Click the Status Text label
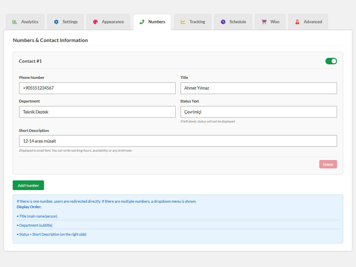 pyautogui.click(x=190, y=101)
